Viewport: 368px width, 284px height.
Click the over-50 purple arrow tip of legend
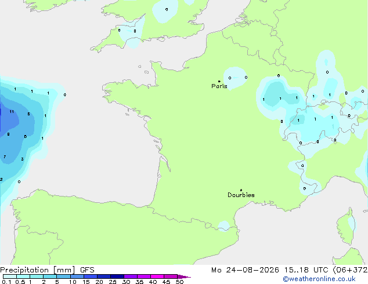(184, 276)
